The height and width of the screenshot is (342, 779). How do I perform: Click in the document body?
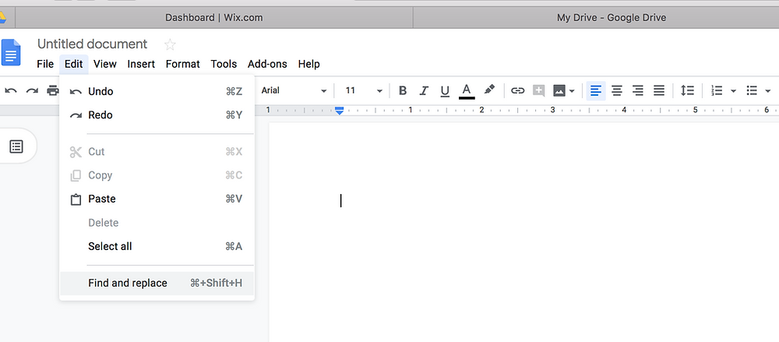(523, 232)
